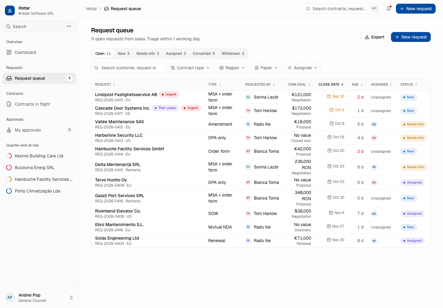The image size is (443, 308).
Task: Click RD assignee avatar for Harborline Security
Action: (374, 138)
